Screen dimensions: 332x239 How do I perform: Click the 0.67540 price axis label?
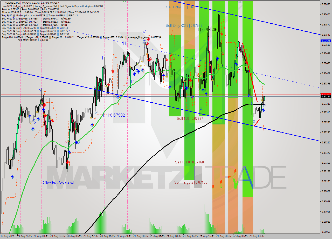pyautogui.click(x=326, y=35)
